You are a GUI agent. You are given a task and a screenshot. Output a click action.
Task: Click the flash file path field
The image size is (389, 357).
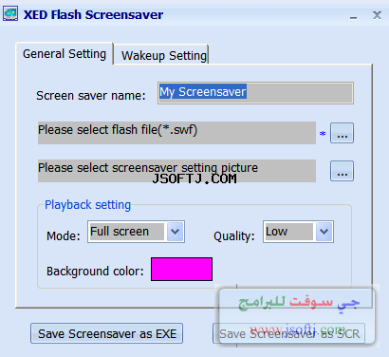coord(176,133)
